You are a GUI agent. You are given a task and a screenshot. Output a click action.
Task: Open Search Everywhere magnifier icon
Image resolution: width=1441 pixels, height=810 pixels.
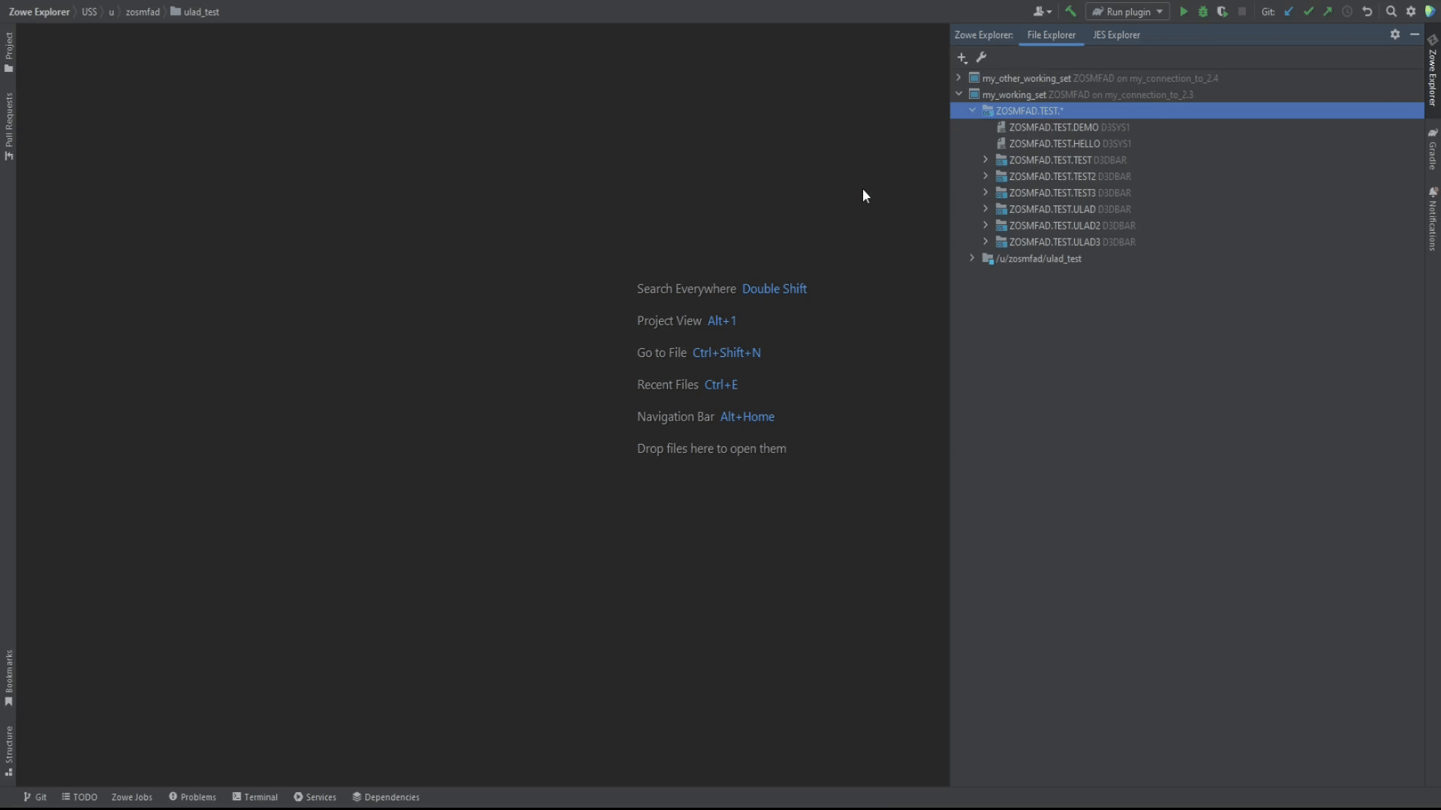click(x=1391, y=11)
